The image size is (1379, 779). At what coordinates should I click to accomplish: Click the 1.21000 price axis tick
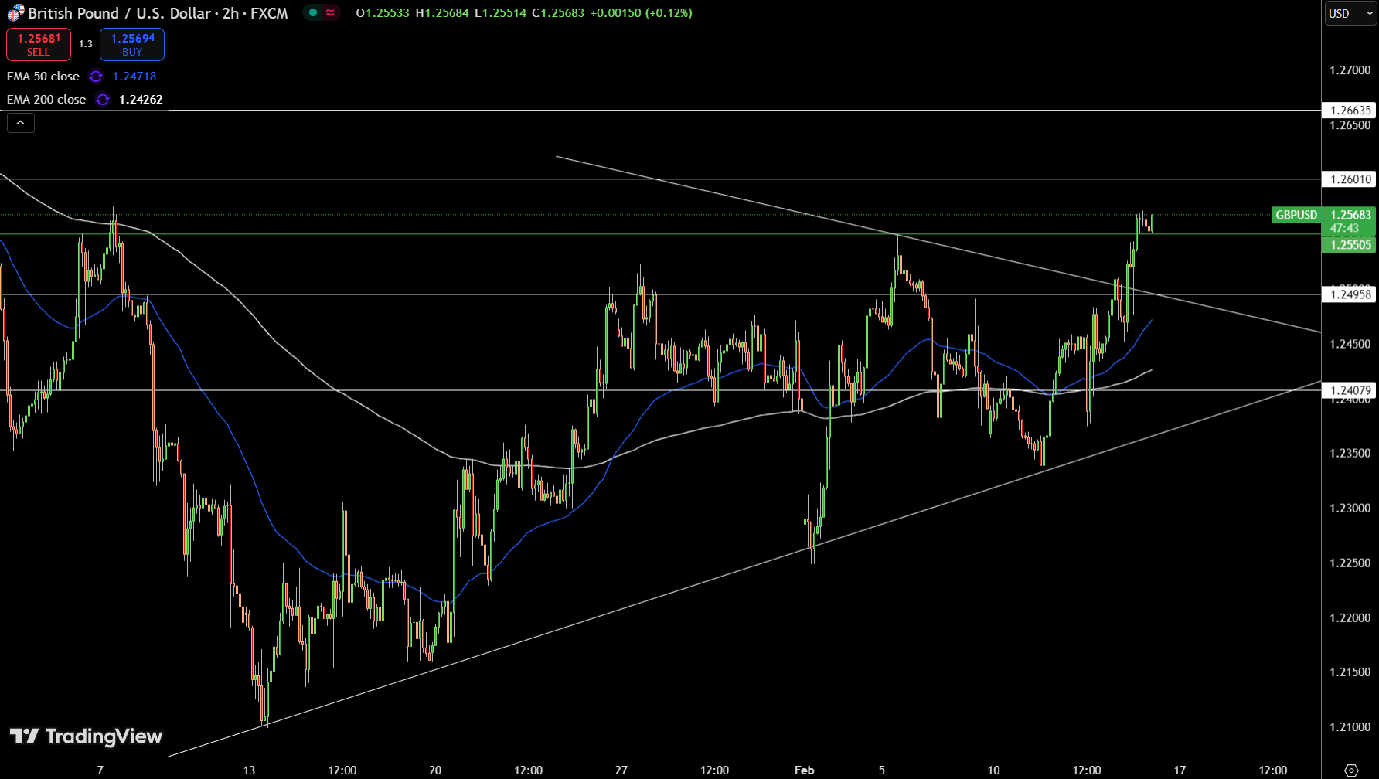point(1350,727)
